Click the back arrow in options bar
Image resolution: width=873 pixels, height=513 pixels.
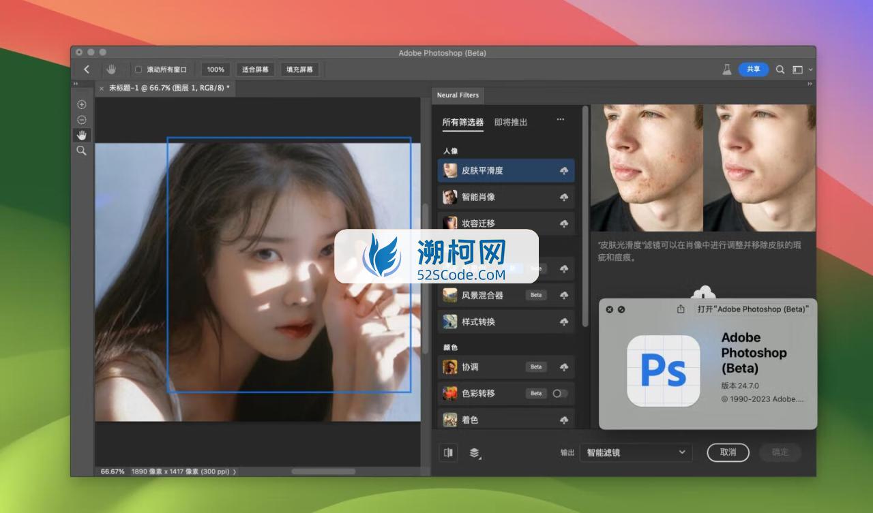coord(87,69)
